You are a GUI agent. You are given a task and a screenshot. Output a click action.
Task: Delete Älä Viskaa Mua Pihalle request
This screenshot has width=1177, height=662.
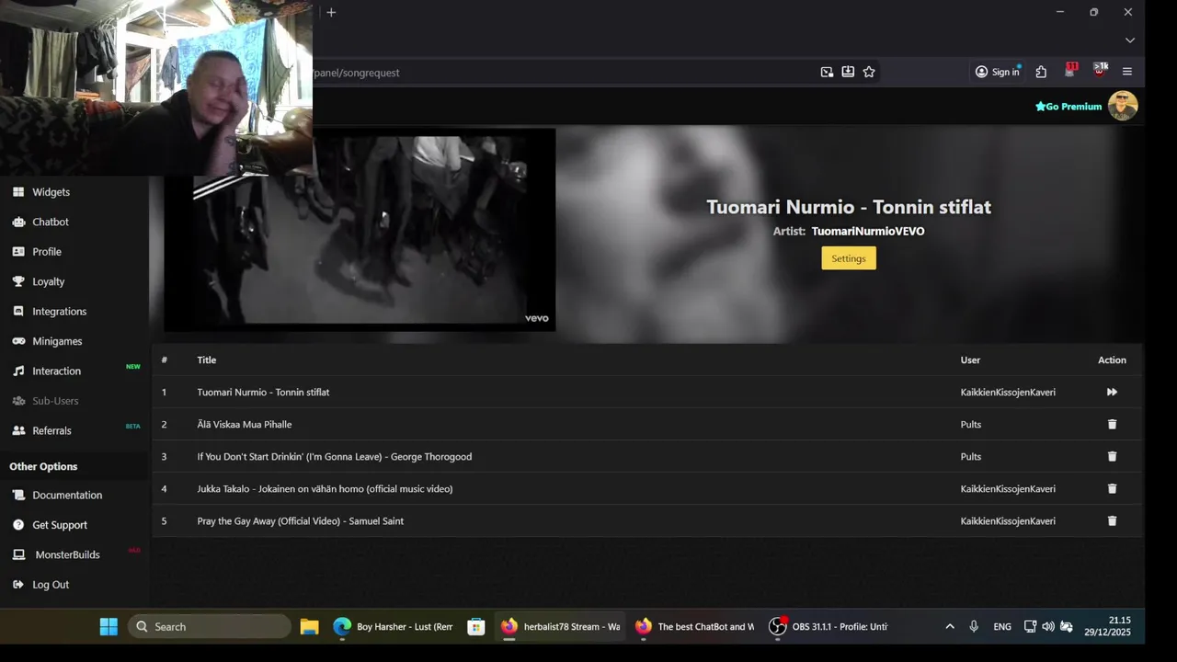(1112, 424)
